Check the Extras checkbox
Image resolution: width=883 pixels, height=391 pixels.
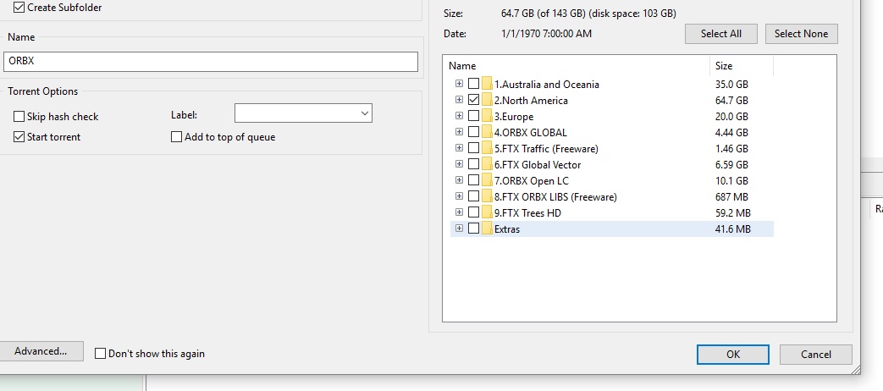coord(473,228)
